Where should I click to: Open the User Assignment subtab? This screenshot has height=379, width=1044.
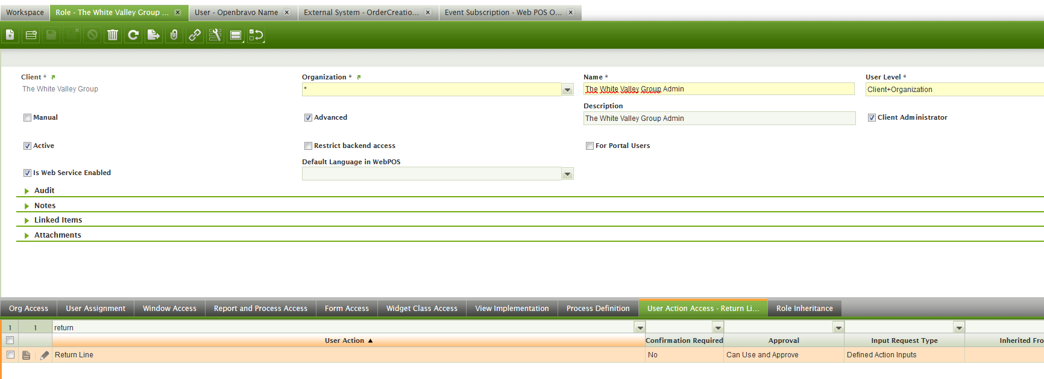95,309
